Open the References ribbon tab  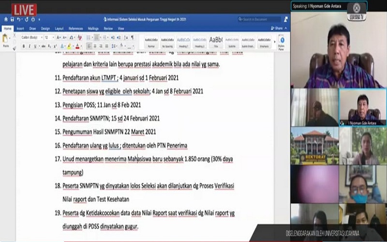pos(75,29)
